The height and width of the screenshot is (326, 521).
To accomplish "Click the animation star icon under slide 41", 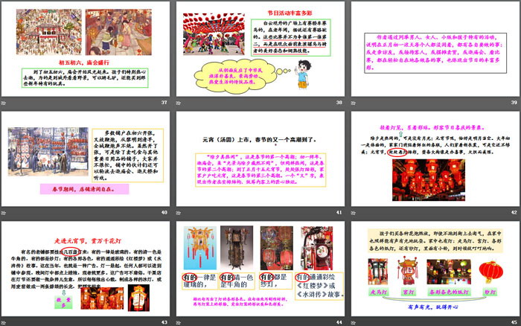I will click(179, 213).
